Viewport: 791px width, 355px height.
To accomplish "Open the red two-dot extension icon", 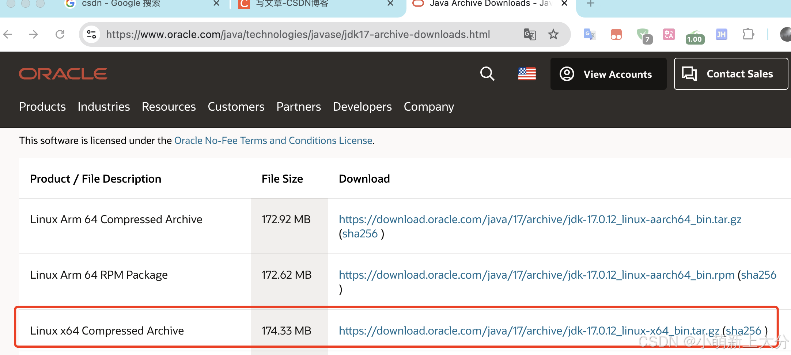I will tap(616, 35).
